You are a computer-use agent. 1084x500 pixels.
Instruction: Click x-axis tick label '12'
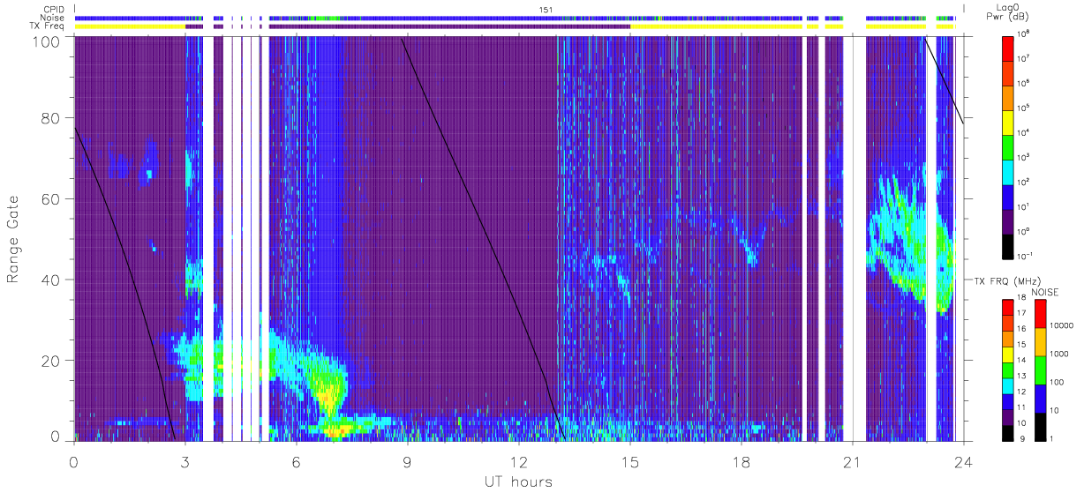[x=518, y=461]
